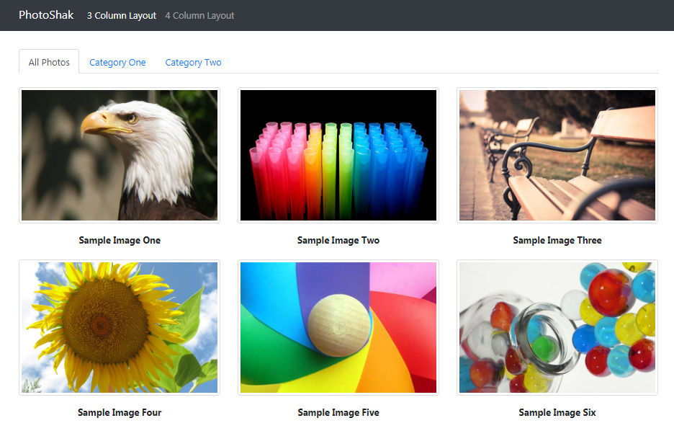Click the PhotoShak brand logo
The width and height of the screenshot is (674, 436).
click(46, 15)
